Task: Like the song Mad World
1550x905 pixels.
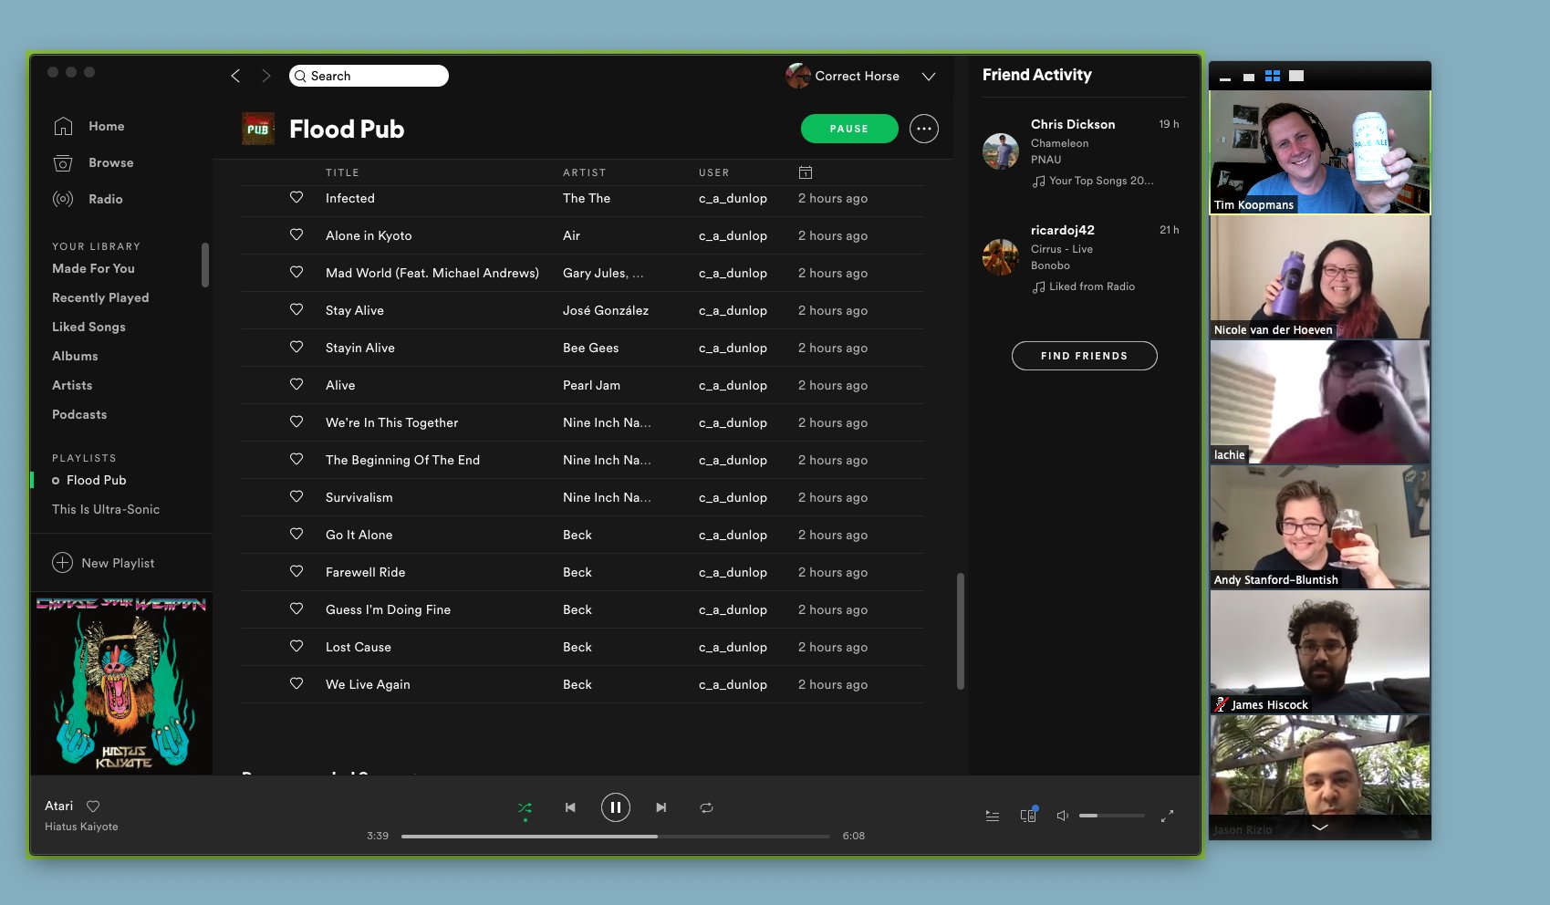Action: [x=296, y=272]
